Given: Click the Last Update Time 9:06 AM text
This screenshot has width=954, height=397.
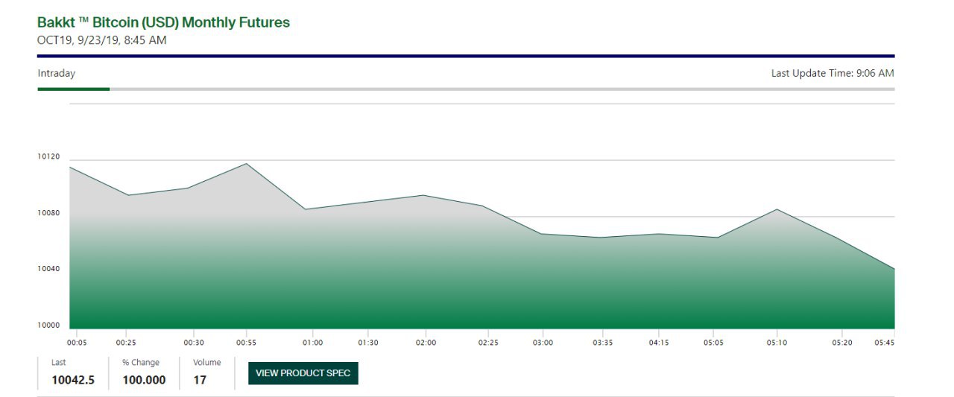Looking at the screenshot, I should pyautogui.click(x=833, y=73).
